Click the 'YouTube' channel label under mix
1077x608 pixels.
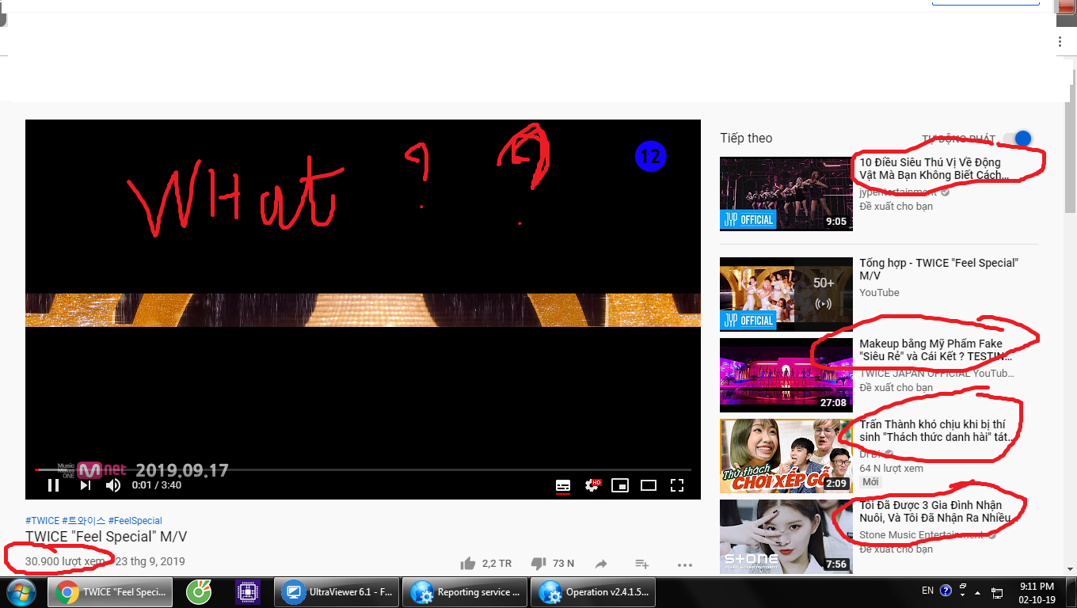(879, 293)
